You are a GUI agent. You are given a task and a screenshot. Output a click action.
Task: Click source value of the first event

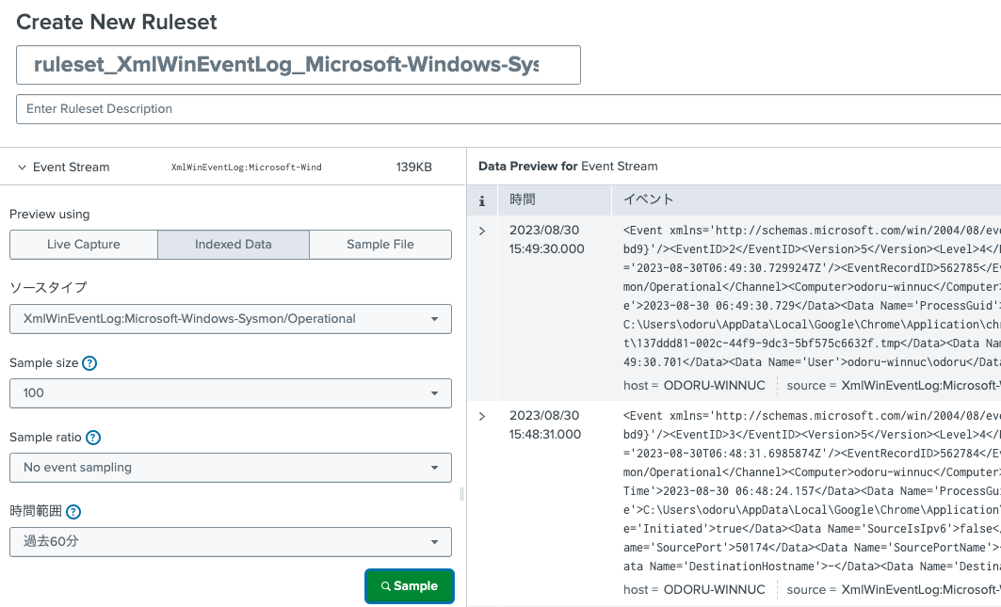[x=921, y=386]
